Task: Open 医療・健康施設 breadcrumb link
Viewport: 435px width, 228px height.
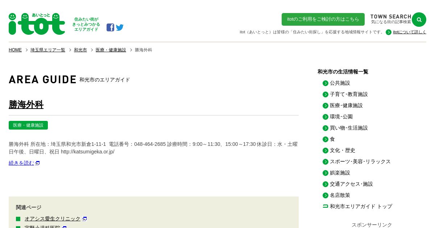Action: 111,50
